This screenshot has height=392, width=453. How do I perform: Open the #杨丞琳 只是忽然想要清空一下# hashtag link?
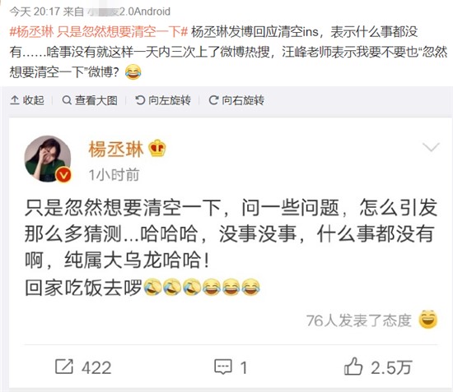[x=99, y=32]
